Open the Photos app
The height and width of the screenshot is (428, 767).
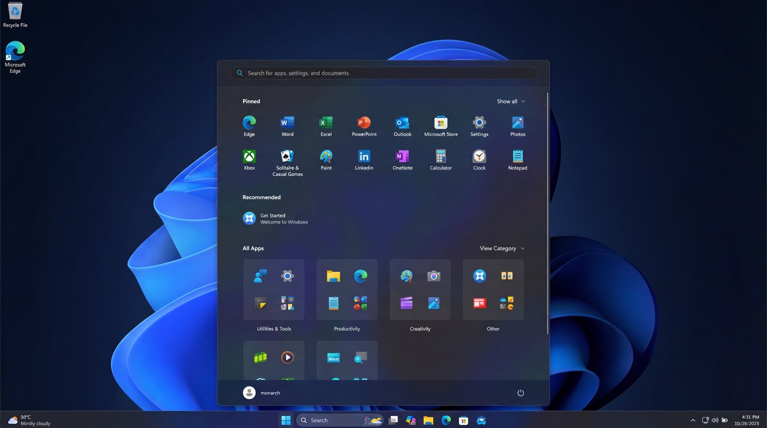coord(517,125)
